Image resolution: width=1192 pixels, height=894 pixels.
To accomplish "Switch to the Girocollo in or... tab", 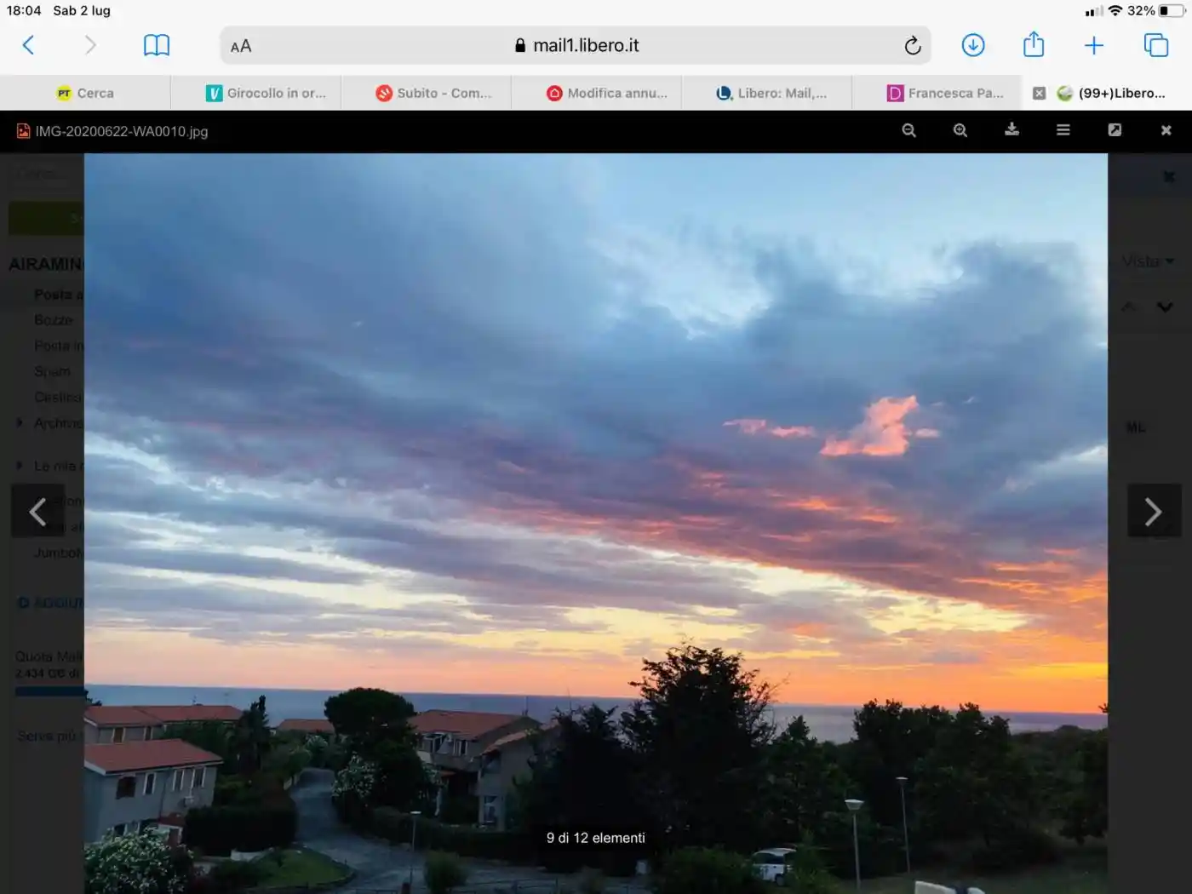I will 266,94.
